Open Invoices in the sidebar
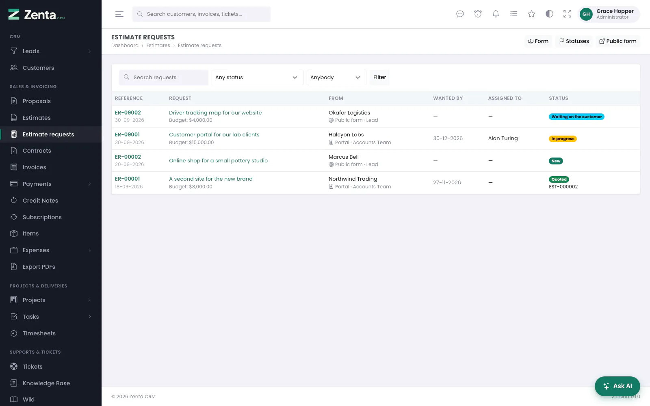The width and height of the screenshot is (650, 406). [x=51, y=167]
